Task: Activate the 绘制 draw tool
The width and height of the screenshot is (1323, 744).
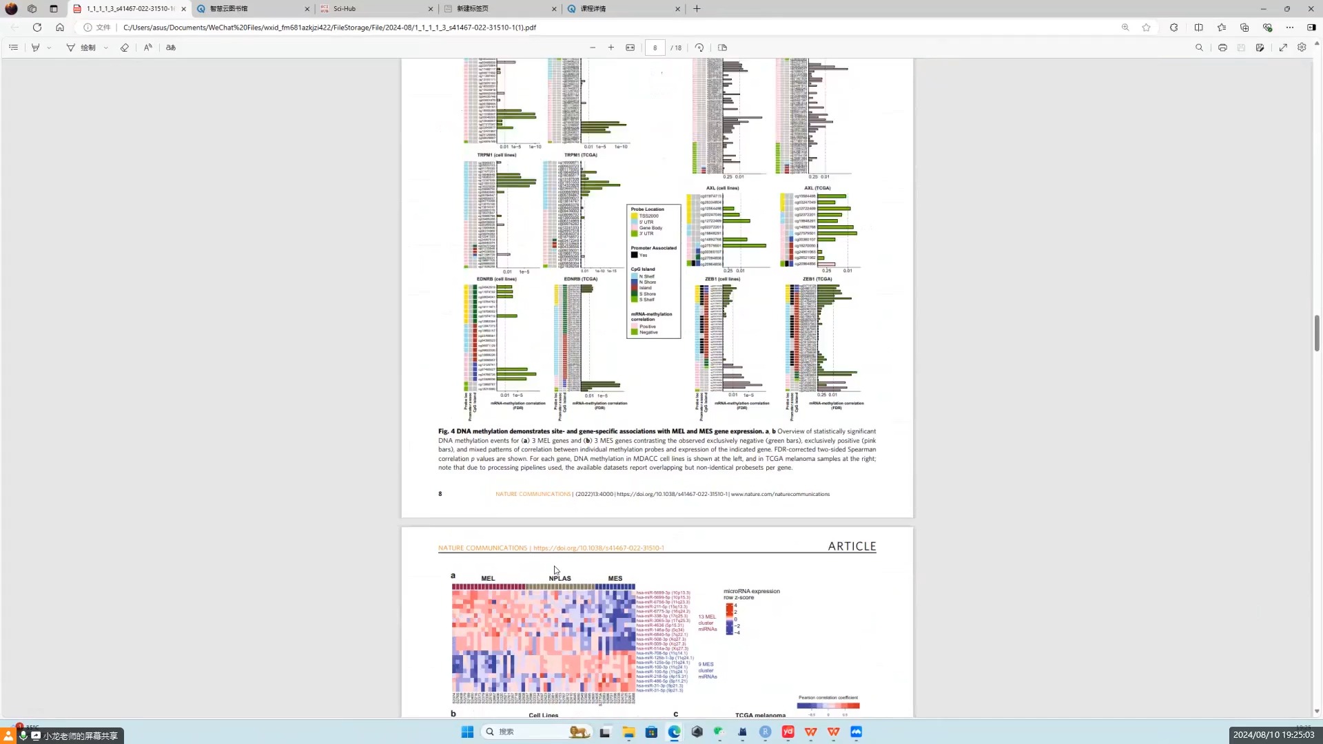Action: (x=81, y=48)
